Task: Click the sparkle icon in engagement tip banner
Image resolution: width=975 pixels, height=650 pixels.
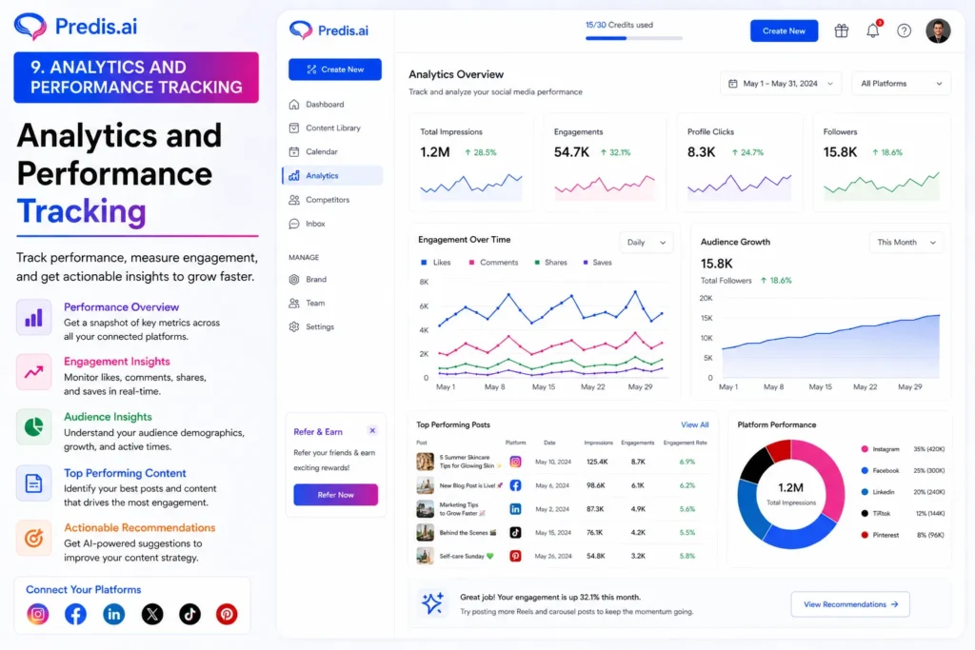Action: point(432,603)
